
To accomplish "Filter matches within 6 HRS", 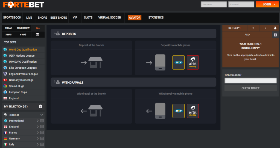I will click(23, 34).
